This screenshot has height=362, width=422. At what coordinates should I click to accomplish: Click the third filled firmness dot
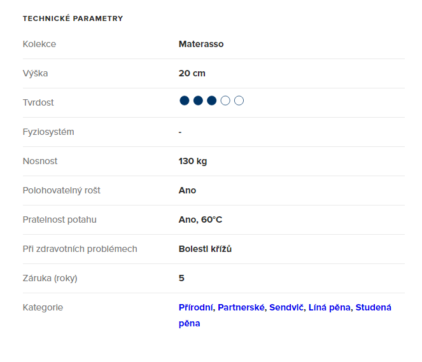(x=212, y=101)
